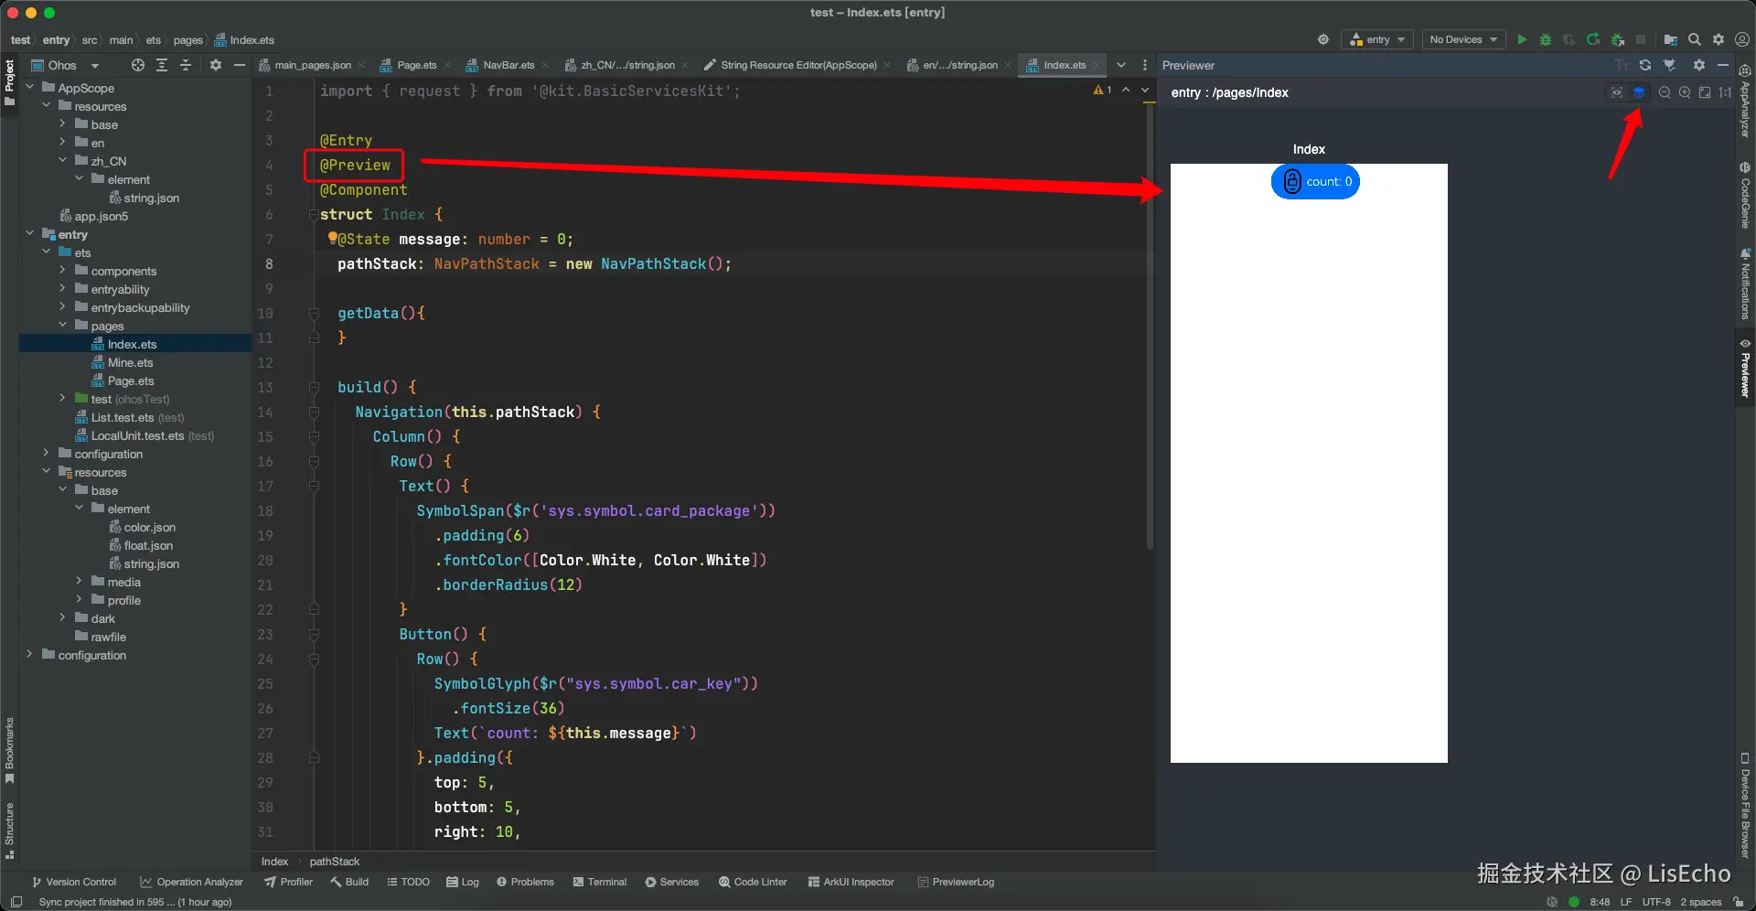
Task: Open the Version Control tool window
Action: [74, 882]
